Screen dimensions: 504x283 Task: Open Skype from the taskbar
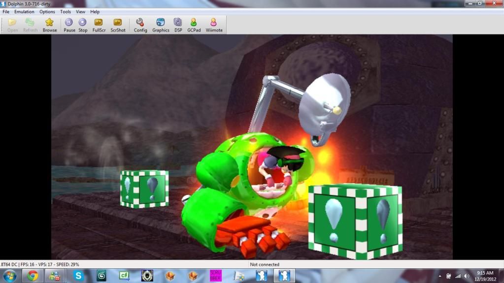tap(78, 276)
